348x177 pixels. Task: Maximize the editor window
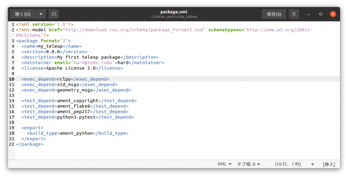coord(320,14)
